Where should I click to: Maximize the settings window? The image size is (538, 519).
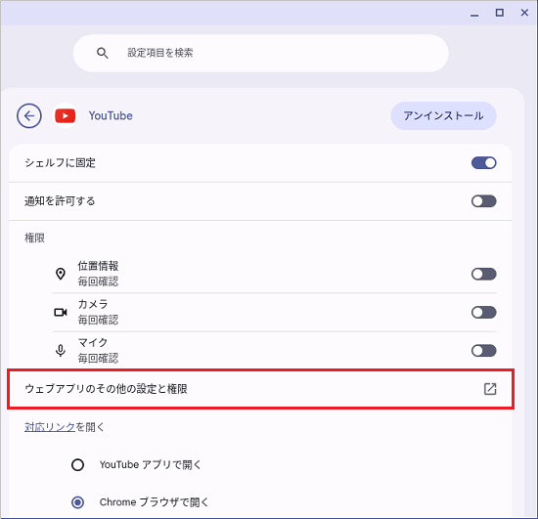point(500,13)
